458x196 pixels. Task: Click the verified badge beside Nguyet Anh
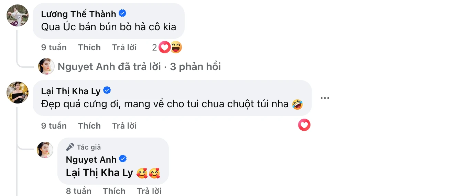coord(123,159)
